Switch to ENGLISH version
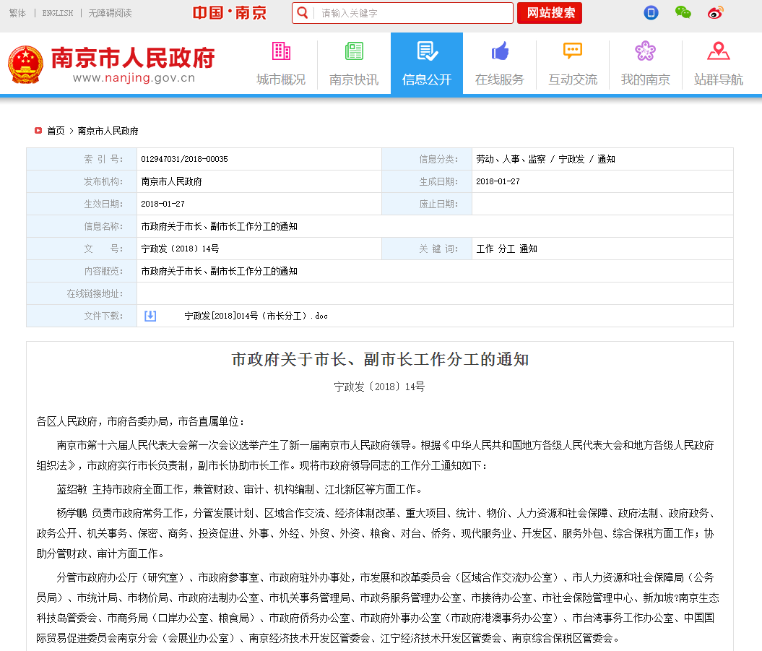 click(x=58, y=13)
